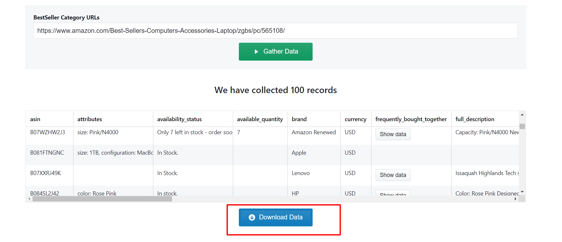Select the availability_status column header

179,119
